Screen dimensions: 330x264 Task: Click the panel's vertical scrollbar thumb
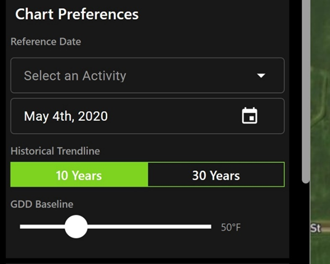pos(306,91)
